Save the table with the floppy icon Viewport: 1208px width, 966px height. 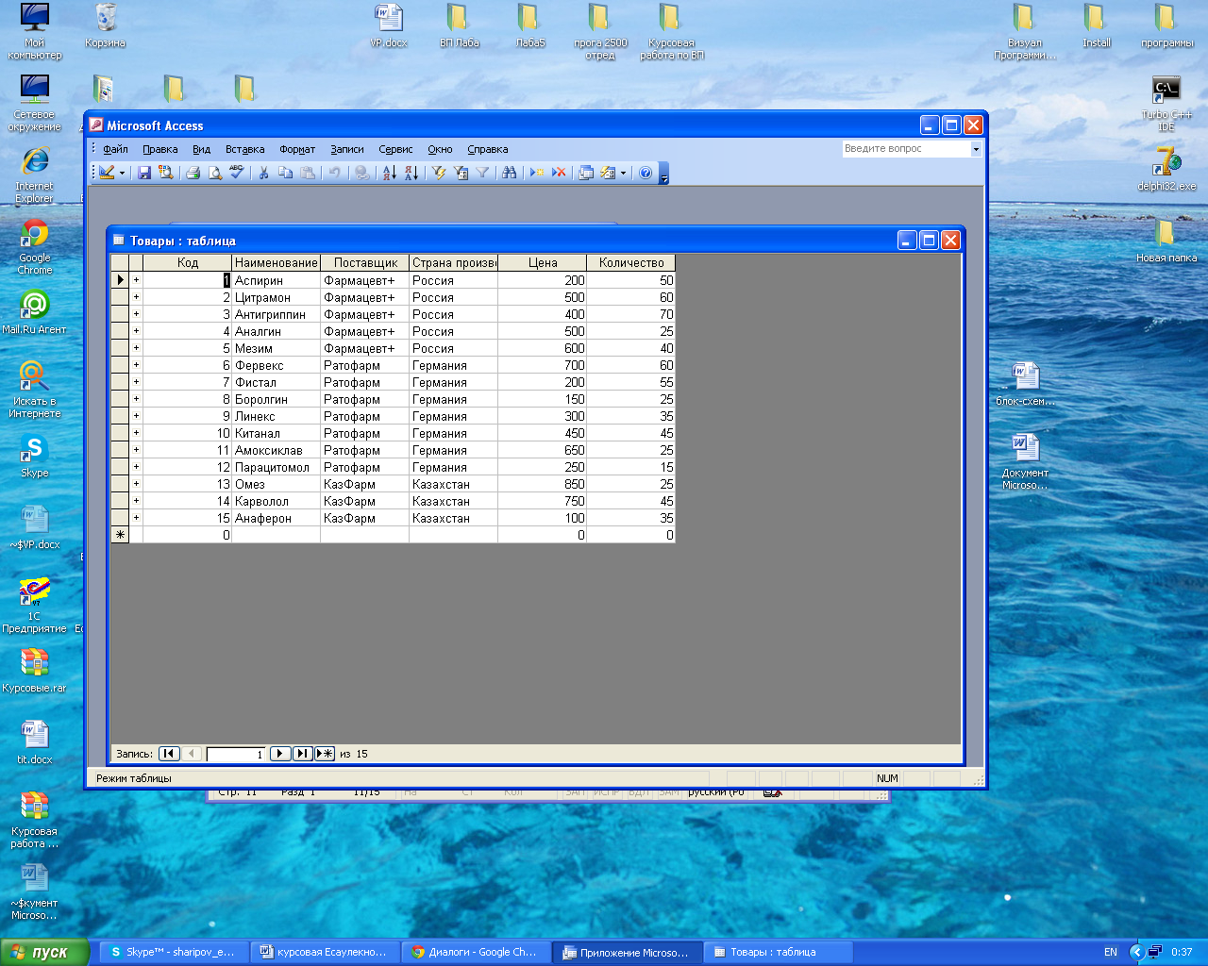tap(144, 173)
